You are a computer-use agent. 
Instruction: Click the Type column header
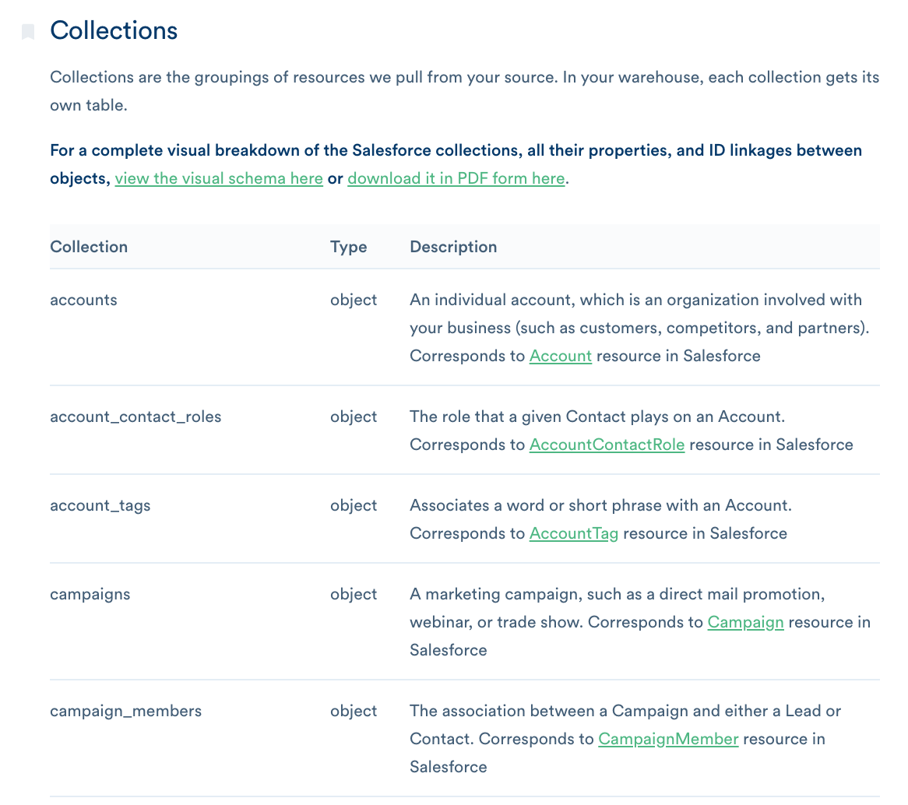point(349,247)
